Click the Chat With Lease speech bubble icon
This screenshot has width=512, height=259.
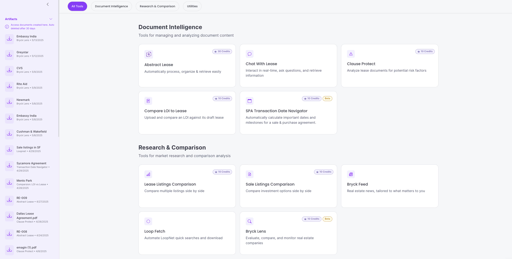point(249,54)
